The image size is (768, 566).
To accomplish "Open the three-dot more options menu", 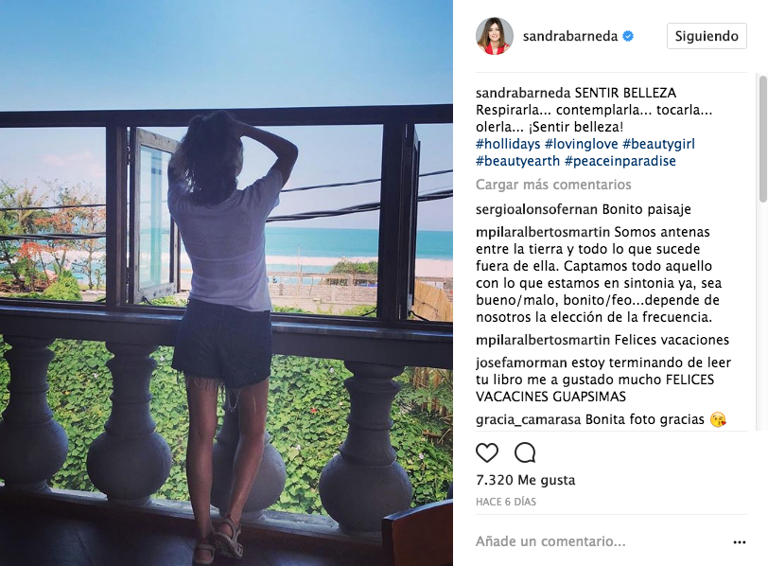I will (x=739, y=542).
